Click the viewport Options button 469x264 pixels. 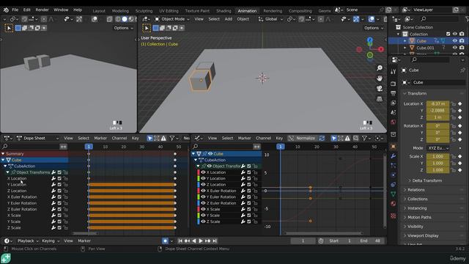[374, 28]
